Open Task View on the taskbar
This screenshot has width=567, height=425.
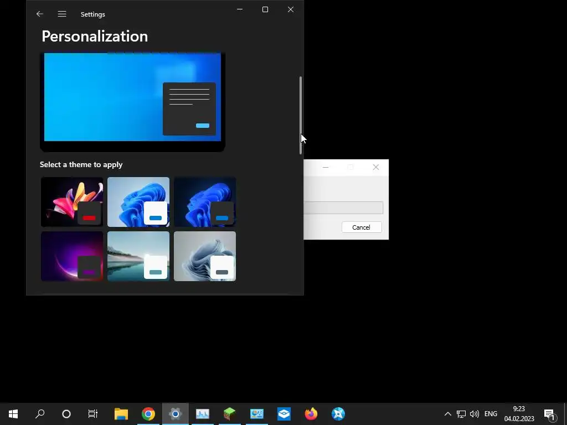click(93, 414)
